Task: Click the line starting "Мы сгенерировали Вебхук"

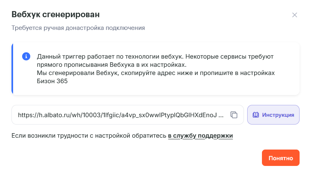Action: click(156, 73)
